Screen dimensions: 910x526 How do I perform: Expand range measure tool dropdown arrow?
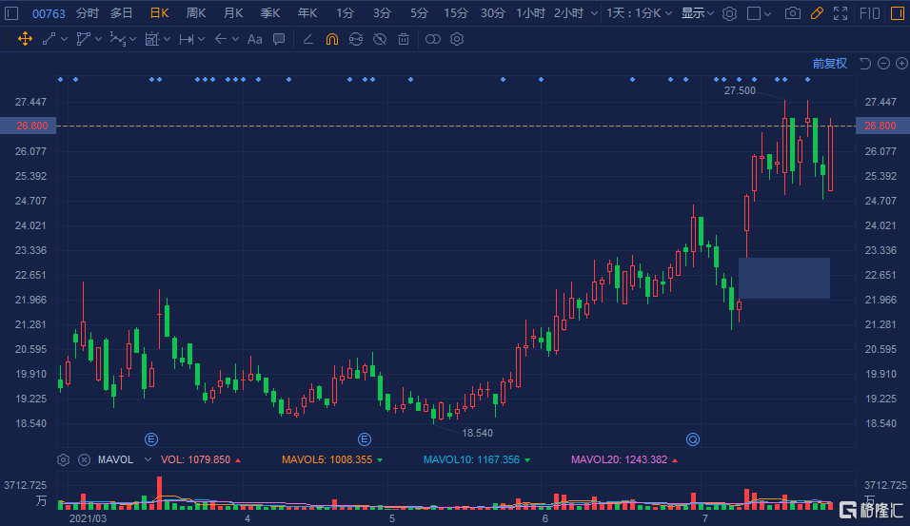coord(202,39)
